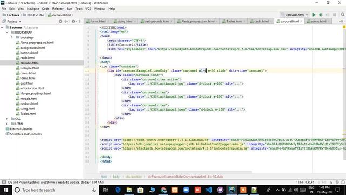
Task: Click Collapse All icon in Project panel
Action: coord(66,22)
